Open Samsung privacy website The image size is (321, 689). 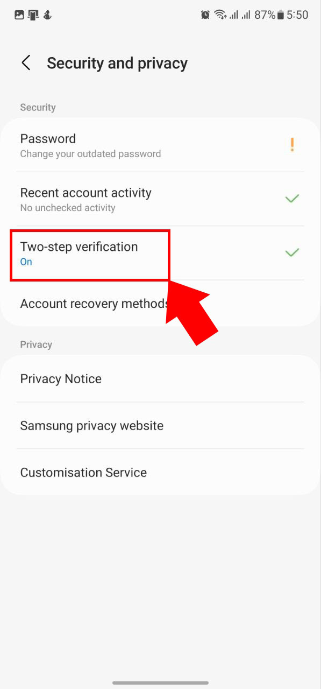click(160, 426)
